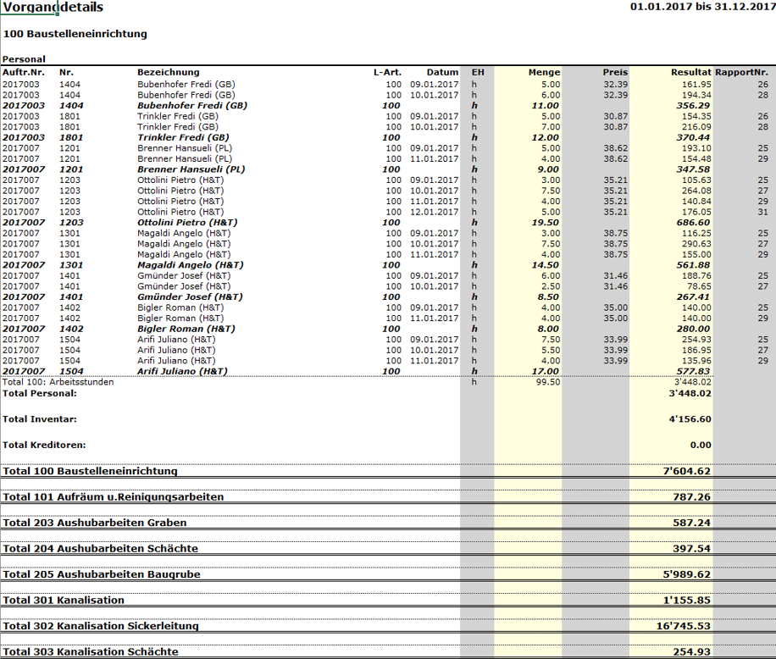Click the result value '188.76'

click(696, 276)
